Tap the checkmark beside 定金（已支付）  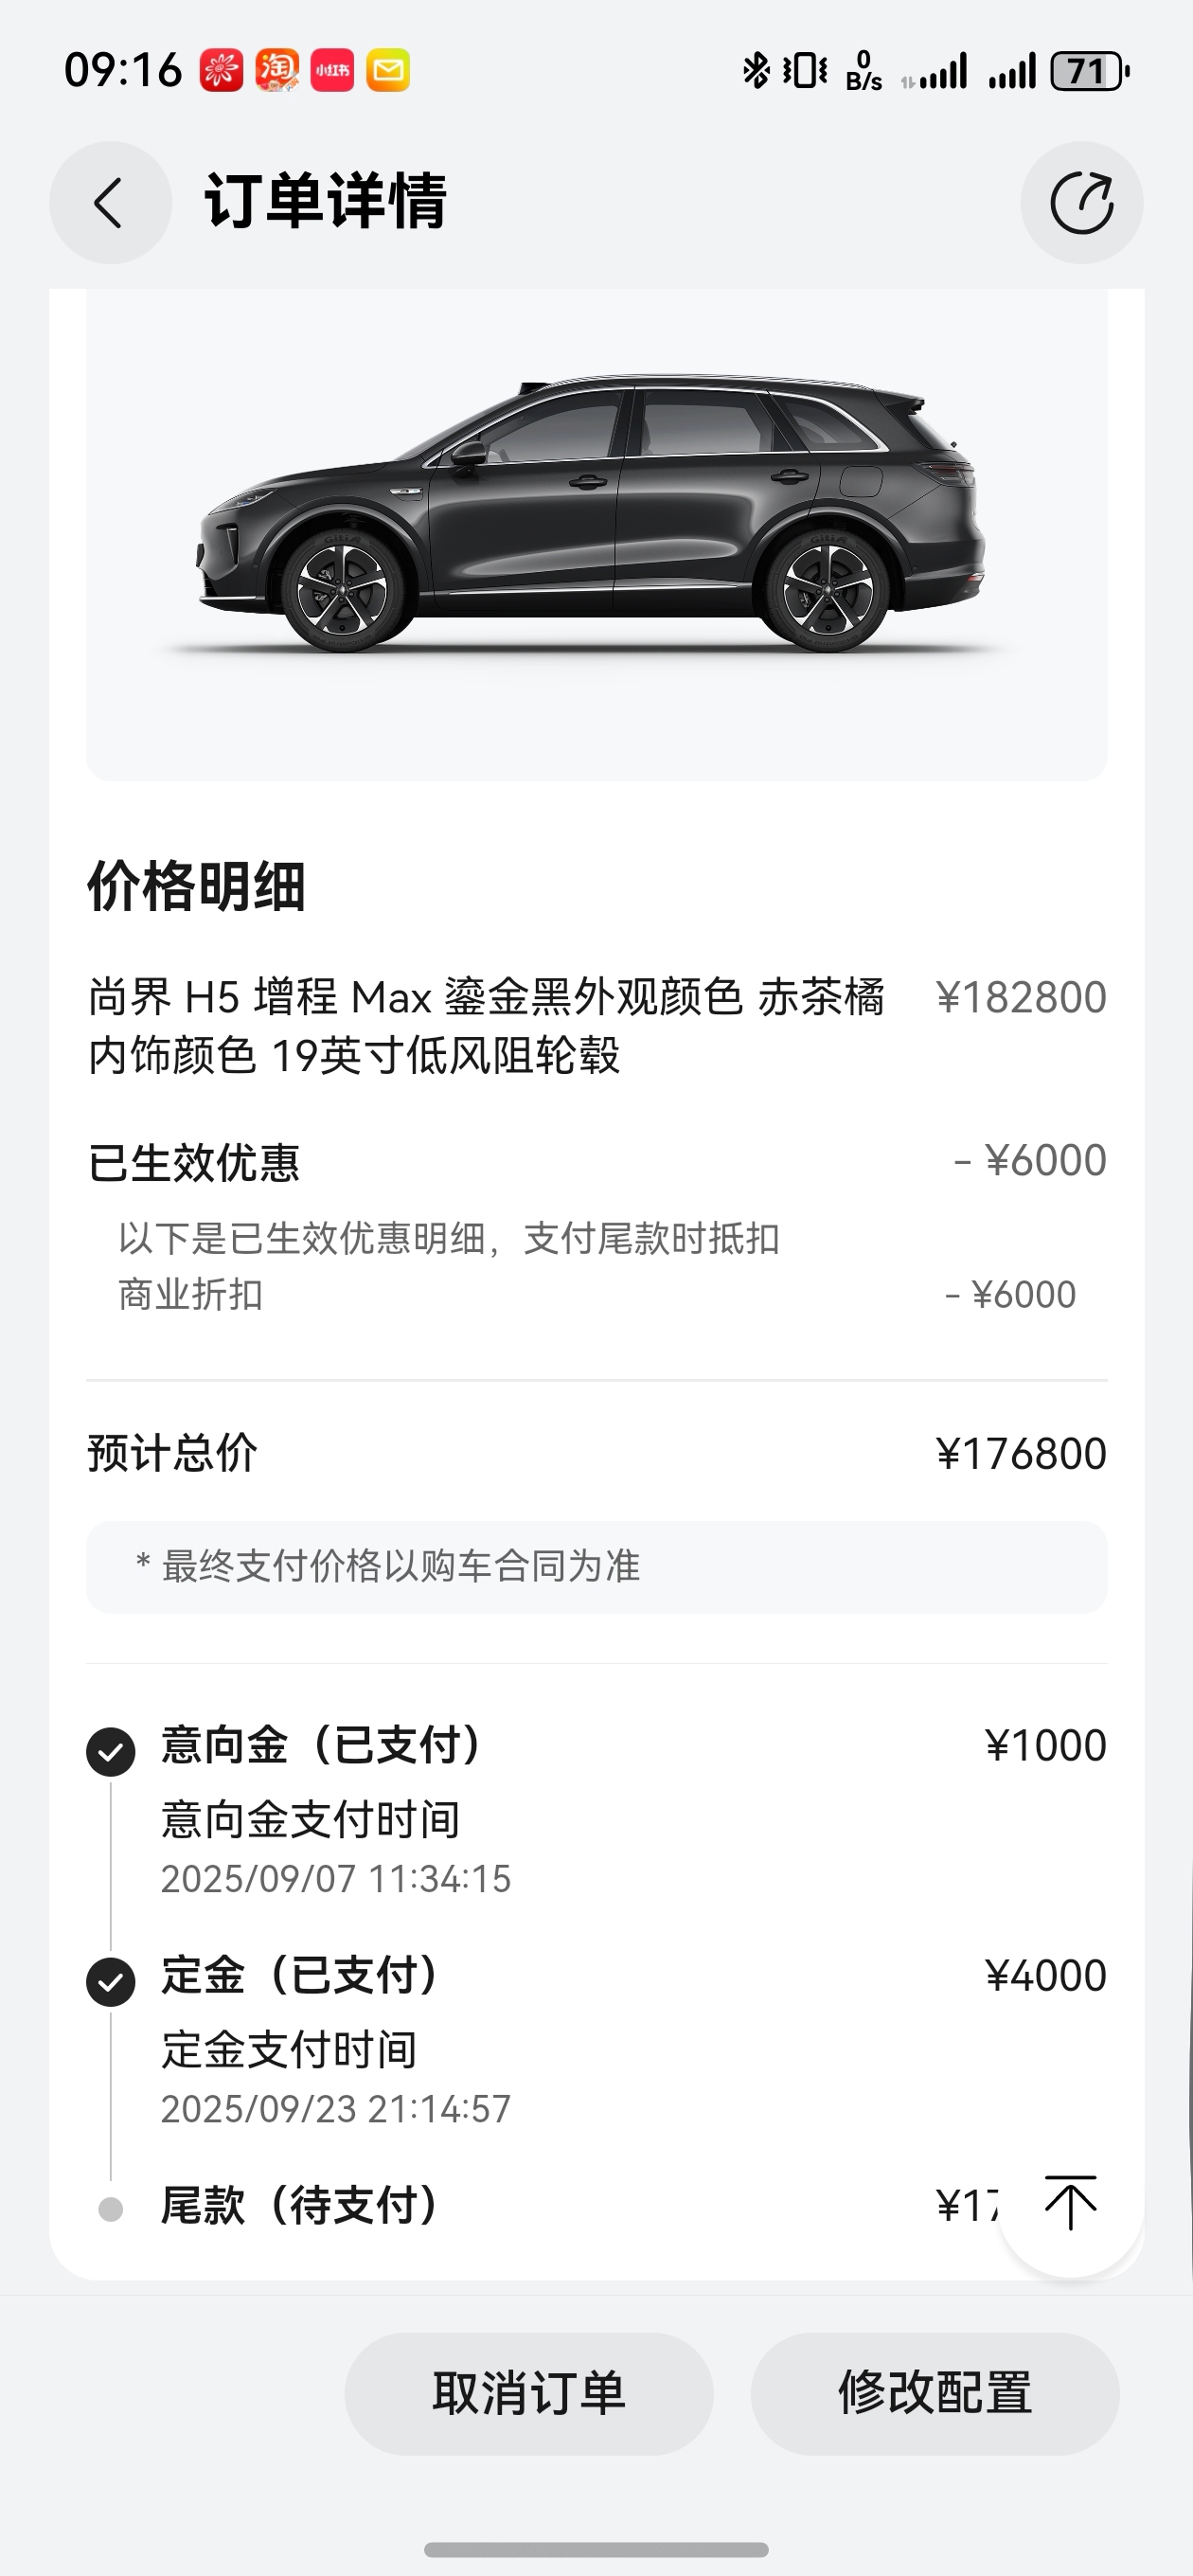point(111,1982)
